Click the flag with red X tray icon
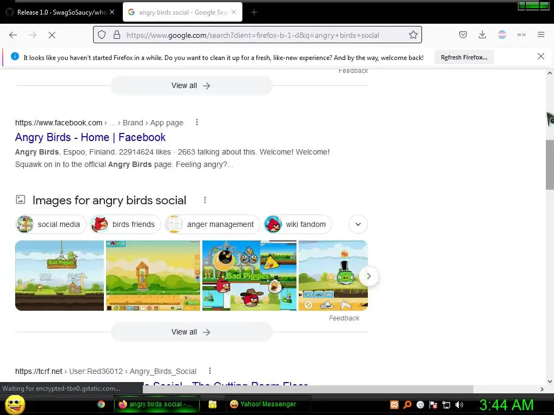This screenshot has height=415, width=554. tap(433, 405)
